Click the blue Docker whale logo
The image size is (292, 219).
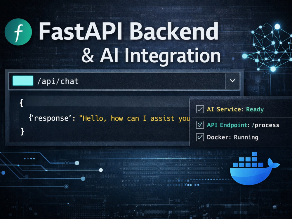click(255, 168)
